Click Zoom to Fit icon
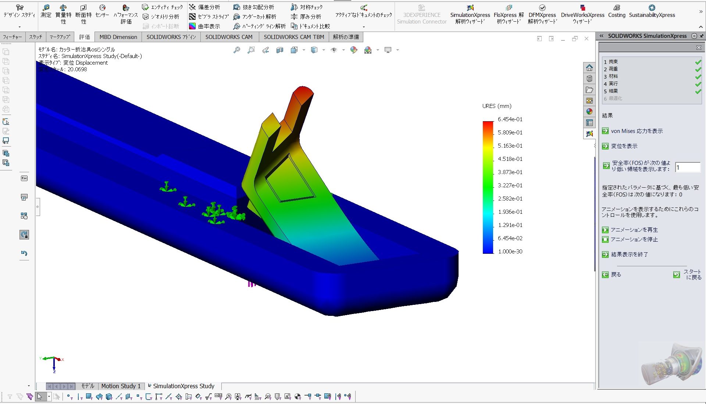This screenshot has height=404, width=706. click(236, 50)
